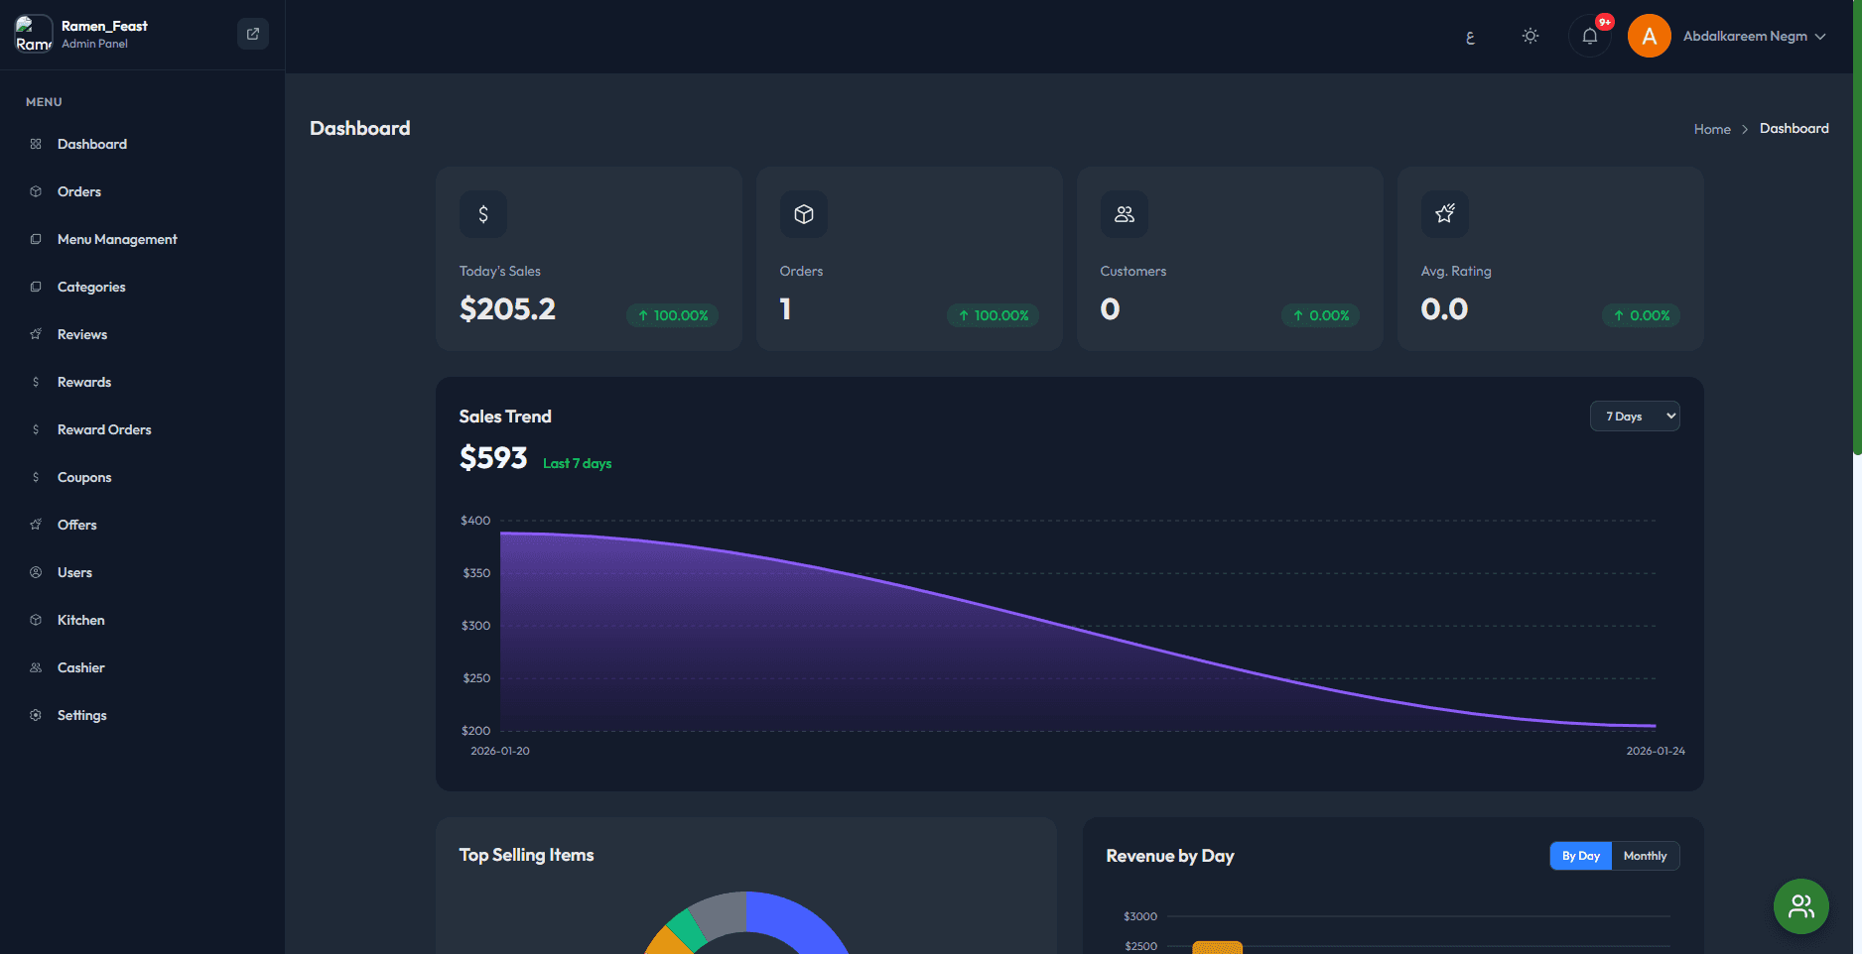Select the Kitchen panel in the sidebar
The width and height of the screenshot is (1862, 954).
79,620
